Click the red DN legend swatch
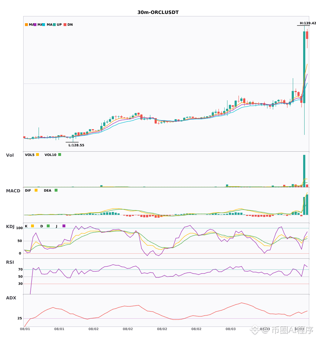Screen dimensions: 316x339 tap(65, 25)
